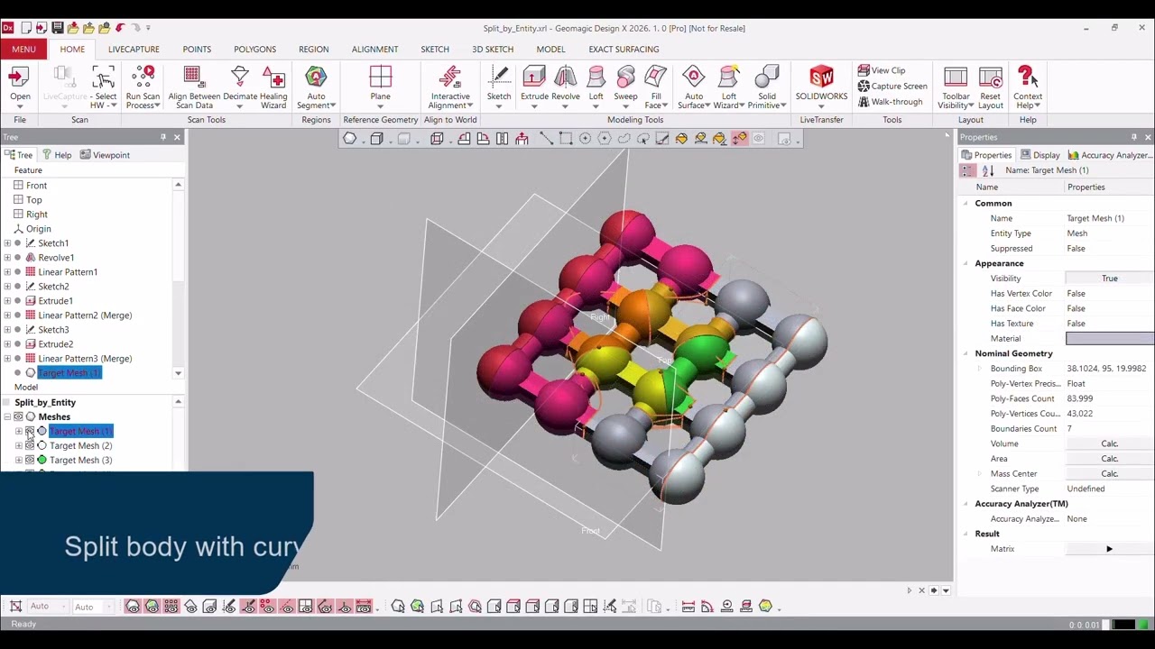Open the Fill Face tool
Viewport: 1155px width, 649px height.
[x=656, y=87]
